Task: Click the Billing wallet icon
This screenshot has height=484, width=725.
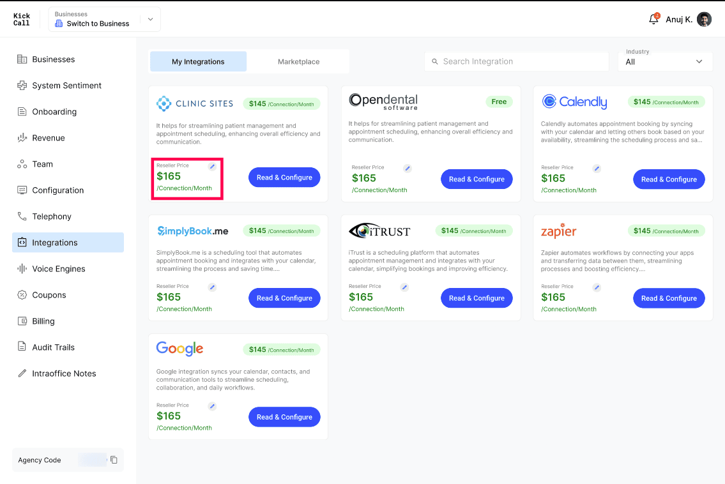Action: (x=22, y=321)
